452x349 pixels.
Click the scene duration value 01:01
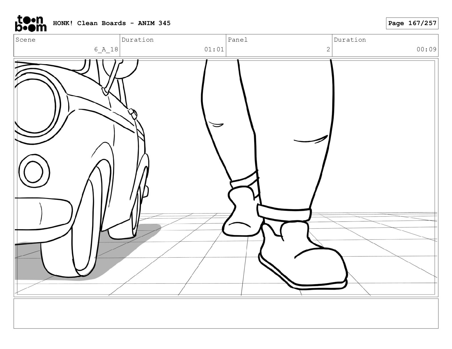214,49
